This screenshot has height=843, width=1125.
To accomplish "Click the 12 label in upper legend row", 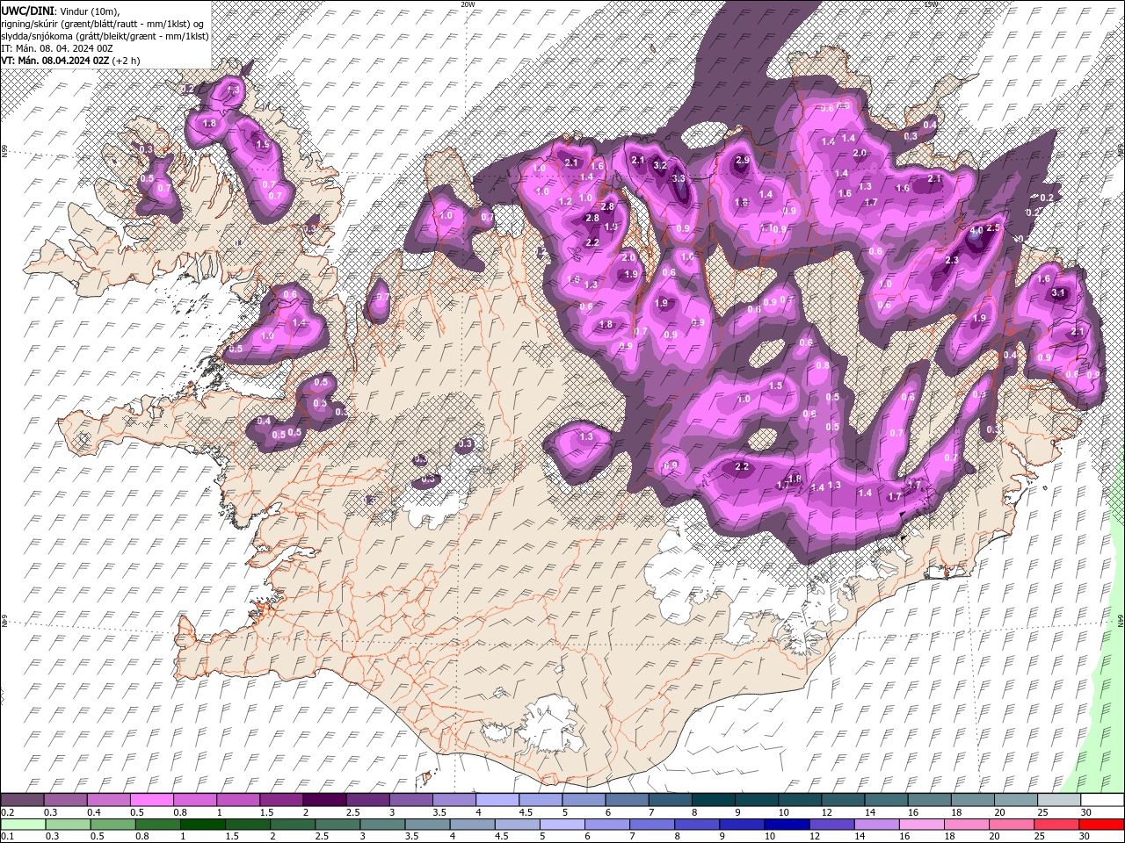I will coord(826,812).
